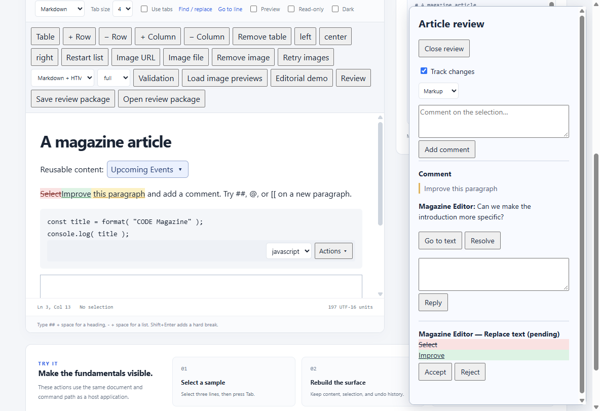600x411 pixels.
Task: Click the Image file button
Action: (x=186, y=57)
